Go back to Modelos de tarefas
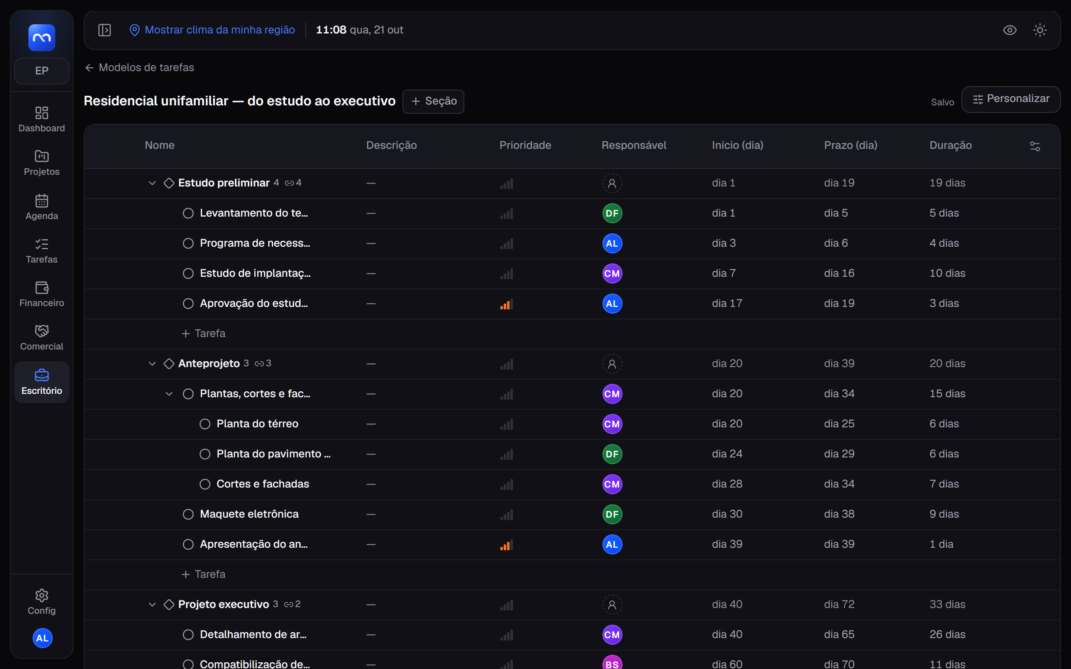 [x=139, y=67]
